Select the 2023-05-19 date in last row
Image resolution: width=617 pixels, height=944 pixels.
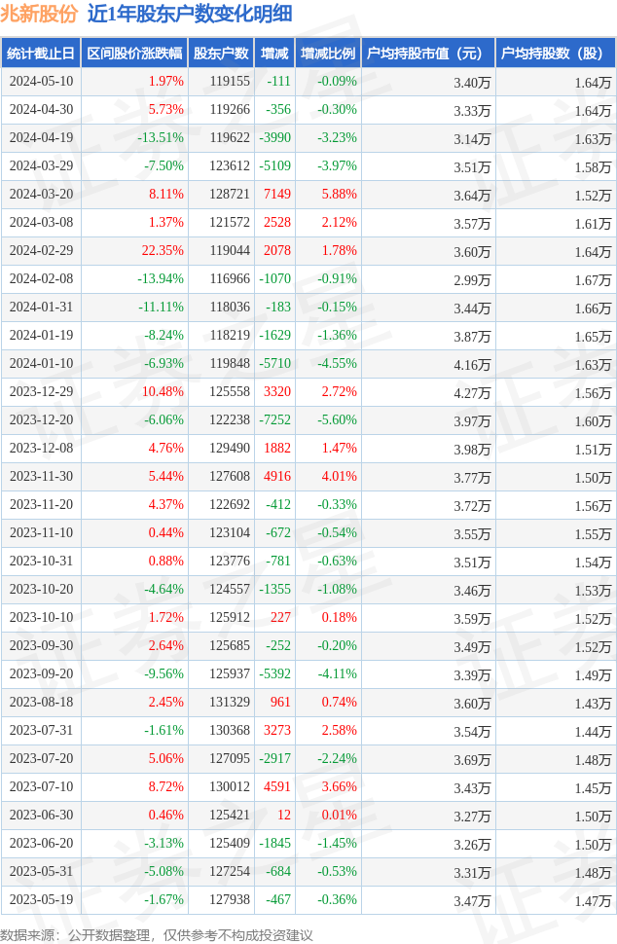pos(41,900)
